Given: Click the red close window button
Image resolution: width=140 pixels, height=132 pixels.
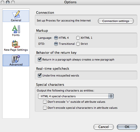Looking at the screenshot, I should click(2, 2).
